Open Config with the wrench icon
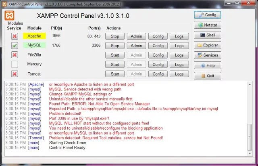Screen dimensions: 258x166 (208, 15)
